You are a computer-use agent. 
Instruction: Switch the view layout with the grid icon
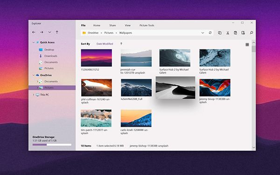[x=247, y=44]
